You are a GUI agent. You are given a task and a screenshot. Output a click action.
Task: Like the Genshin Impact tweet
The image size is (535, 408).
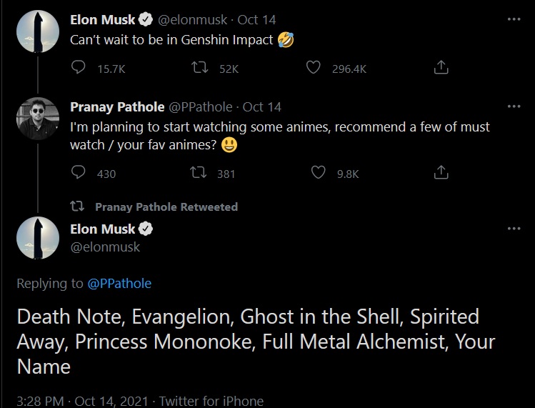(312, 68)
